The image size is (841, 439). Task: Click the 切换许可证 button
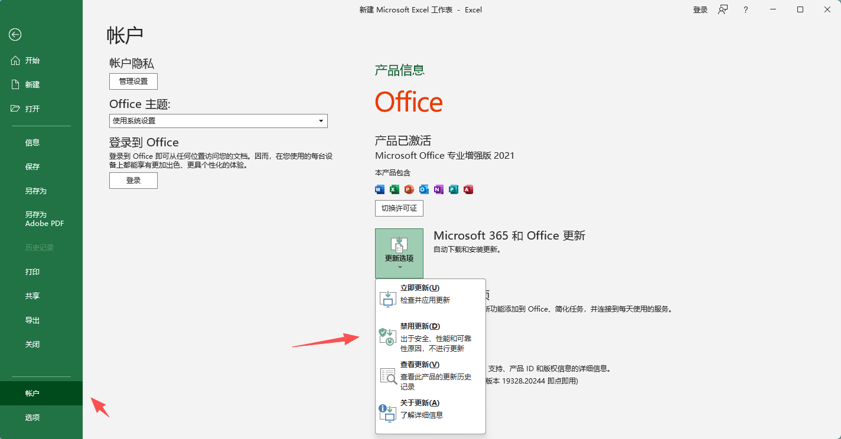399,208
